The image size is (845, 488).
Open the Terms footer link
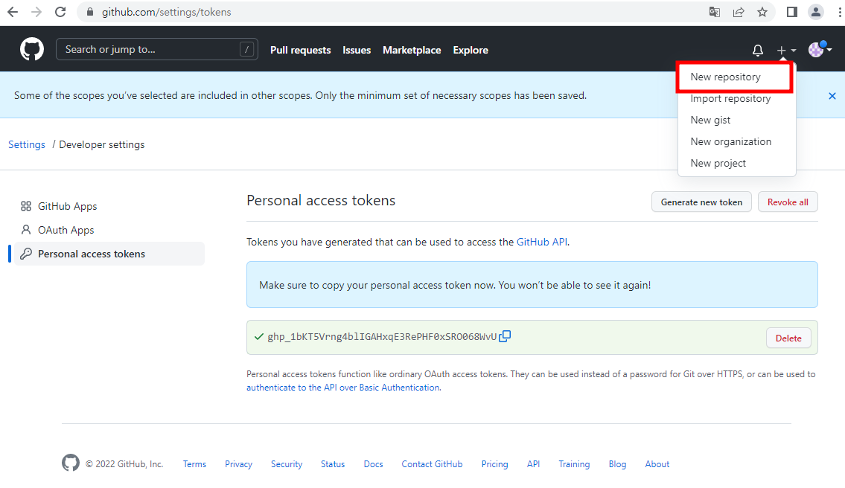pyautogui.click(x=194, y=463)
